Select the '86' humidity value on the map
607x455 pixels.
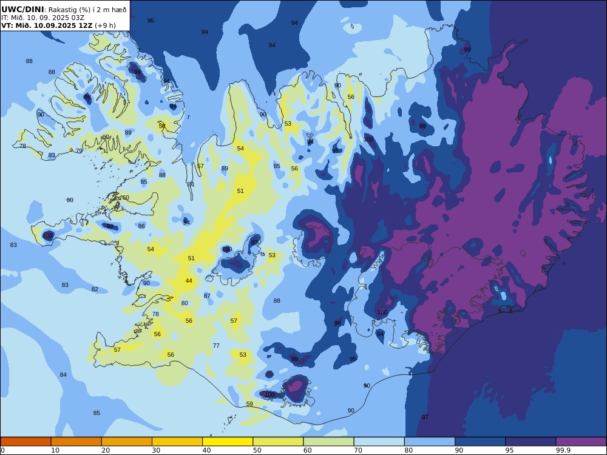tap(141, 226)
